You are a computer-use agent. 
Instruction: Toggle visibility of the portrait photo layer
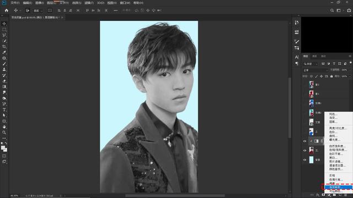304,150
